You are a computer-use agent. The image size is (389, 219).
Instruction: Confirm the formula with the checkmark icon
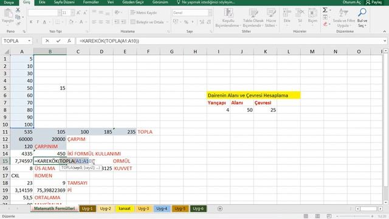click(58, 41)
